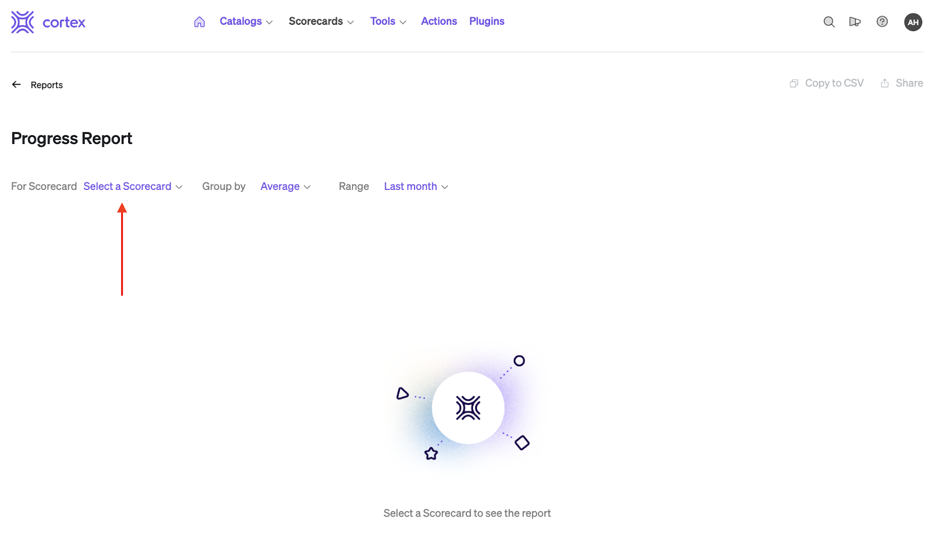Viewport: 941px width, 543px height.
Task: Open the Catalogs menu
Action: tap(246, 21)
